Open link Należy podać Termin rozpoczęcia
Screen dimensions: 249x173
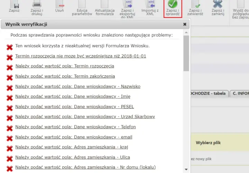tap(65, 66)
